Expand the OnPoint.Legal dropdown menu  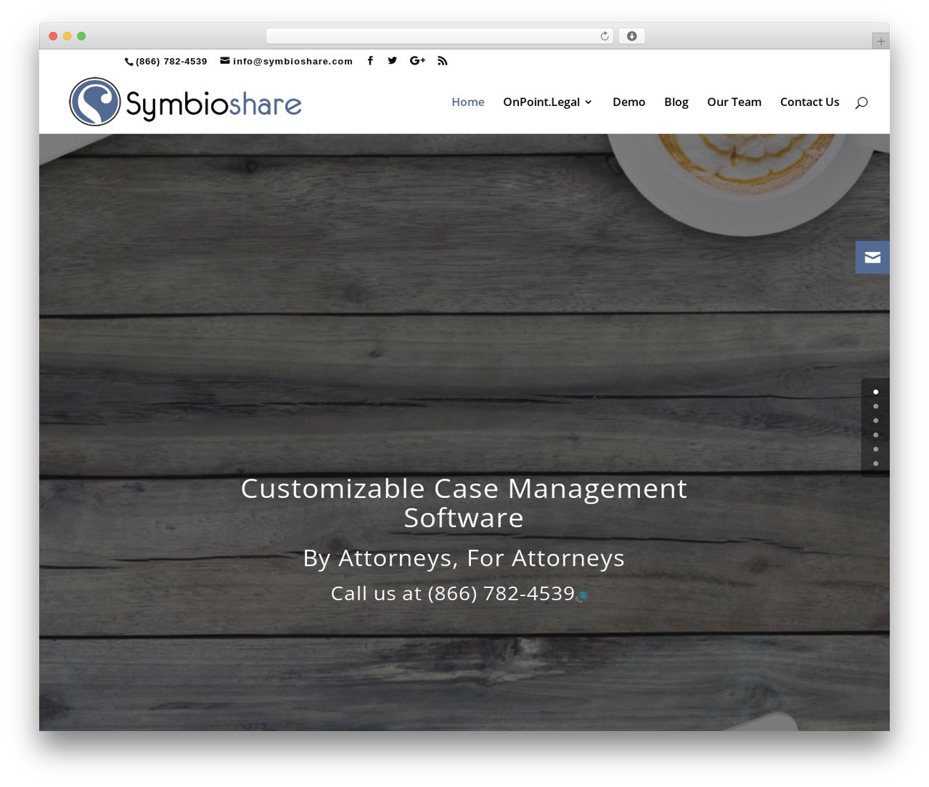548,102
